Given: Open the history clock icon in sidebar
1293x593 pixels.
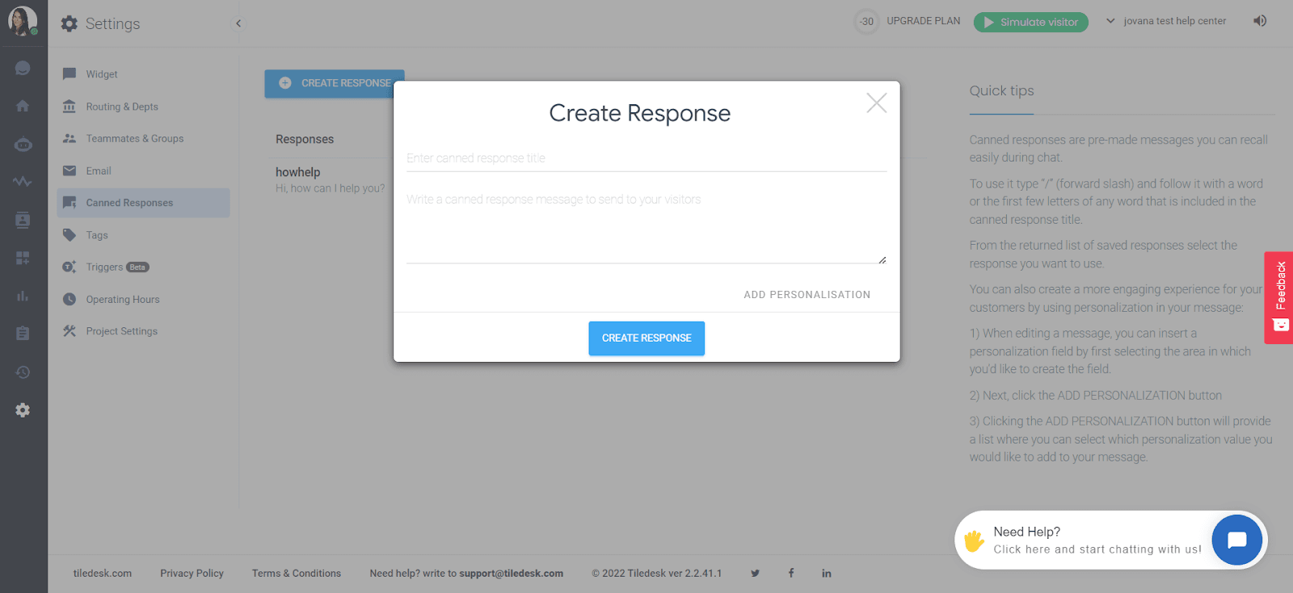Looking at the screenshot, I should 23,372.
